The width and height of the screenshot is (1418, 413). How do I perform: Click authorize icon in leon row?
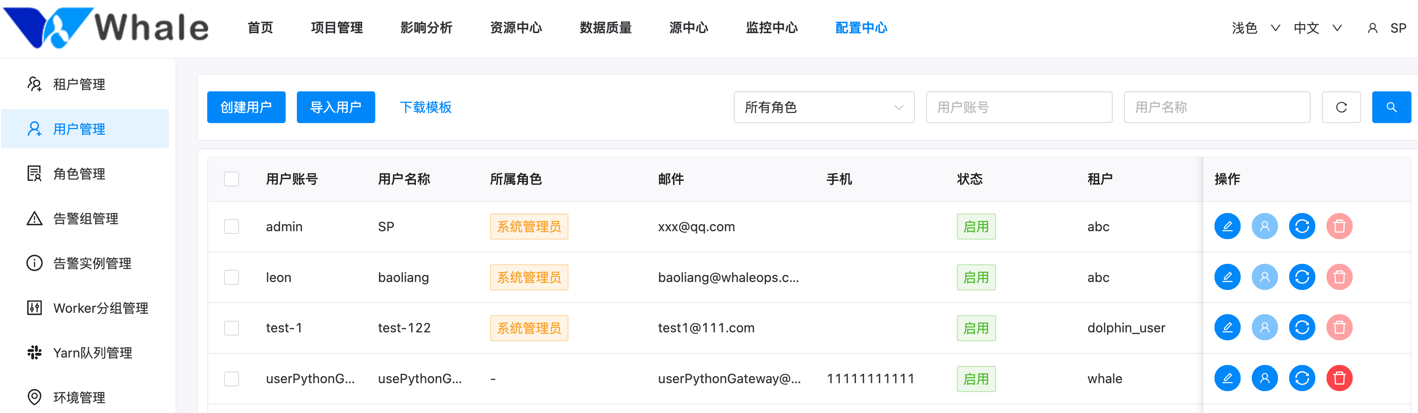[1264, 277]
